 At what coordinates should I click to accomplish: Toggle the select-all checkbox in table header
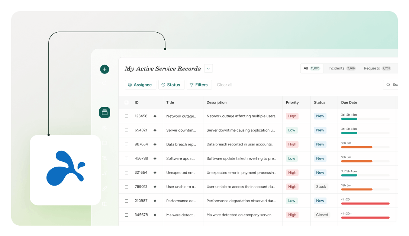(x=127, y=103)
